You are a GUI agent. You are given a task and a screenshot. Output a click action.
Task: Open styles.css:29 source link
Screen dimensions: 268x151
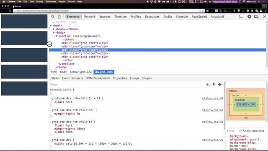pos(212,140)
